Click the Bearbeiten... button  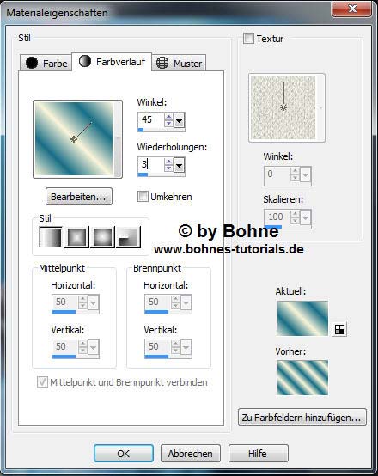pyautogui.click(x=79, y=197)
